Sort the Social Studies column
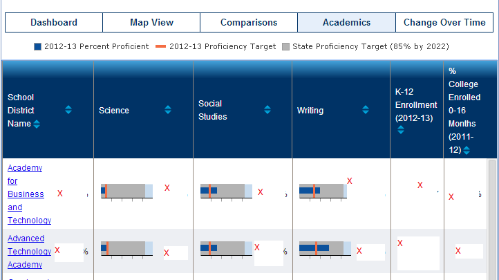The height and width of the screenshot is (280, 499). [x=267, y=110]
